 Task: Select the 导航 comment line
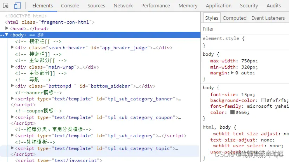point(33,79)
